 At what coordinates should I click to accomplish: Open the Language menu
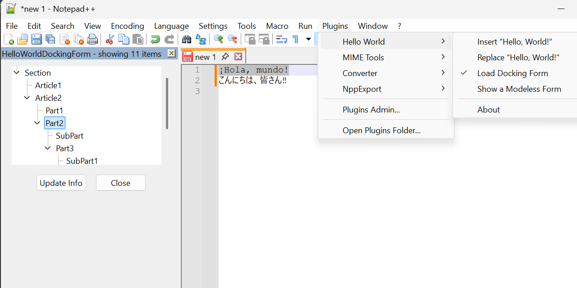[x=171, y=26]
